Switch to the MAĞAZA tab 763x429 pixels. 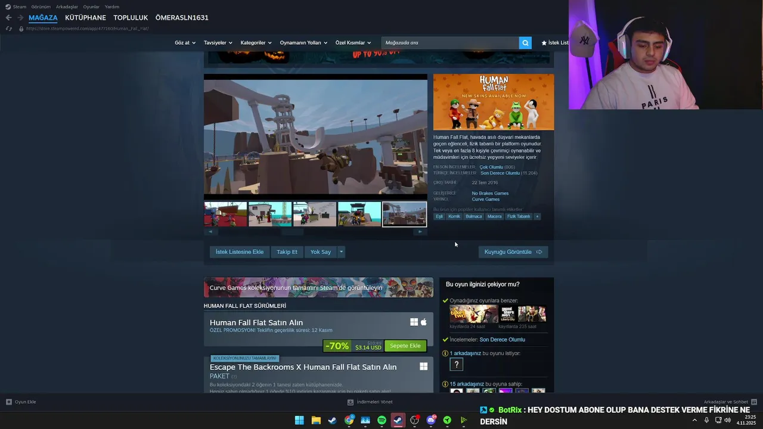[43, 18]
